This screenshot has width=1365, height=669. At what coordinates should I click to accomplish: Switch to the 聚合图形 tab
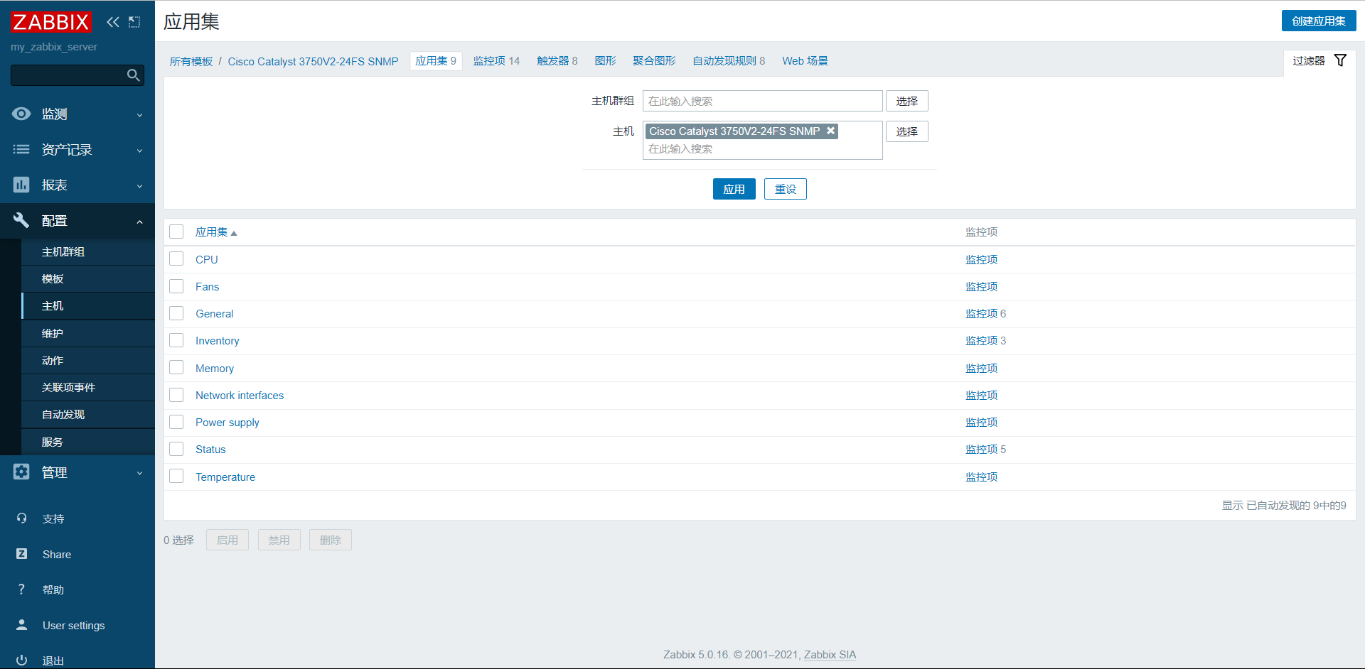pos(654,61)
